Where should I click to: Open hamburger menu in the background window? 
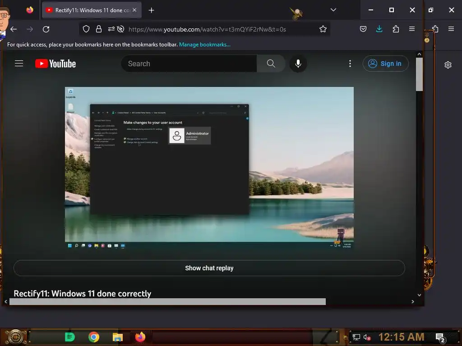pyautogui.click(x=451, y=29)
